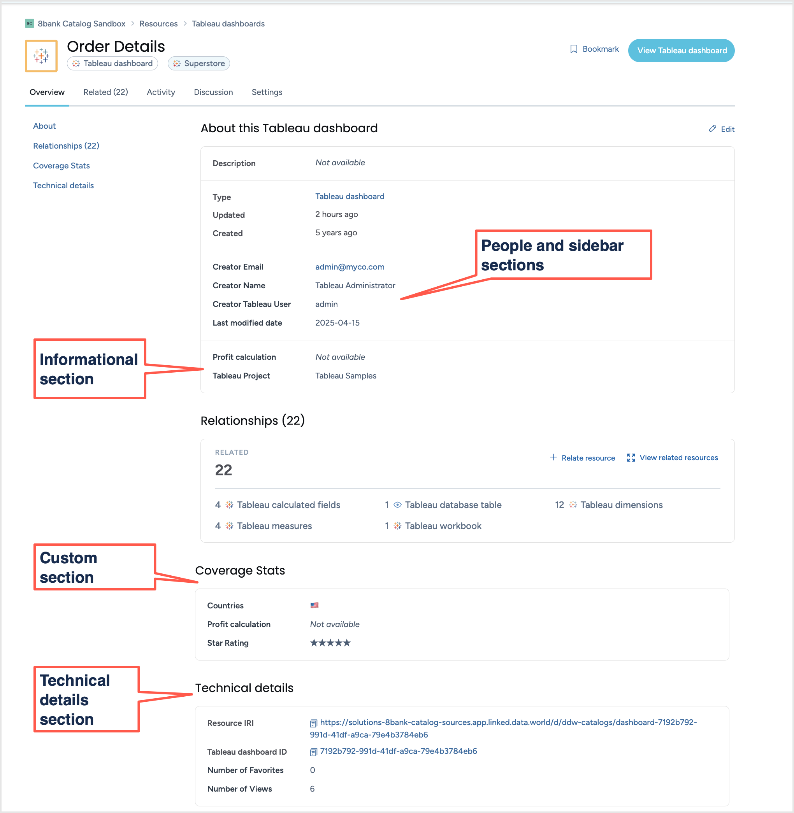Jump to Coverage Stats in side navigation
Image resolution: width=794 pixels, height=813 pixels.
(61, 165)
